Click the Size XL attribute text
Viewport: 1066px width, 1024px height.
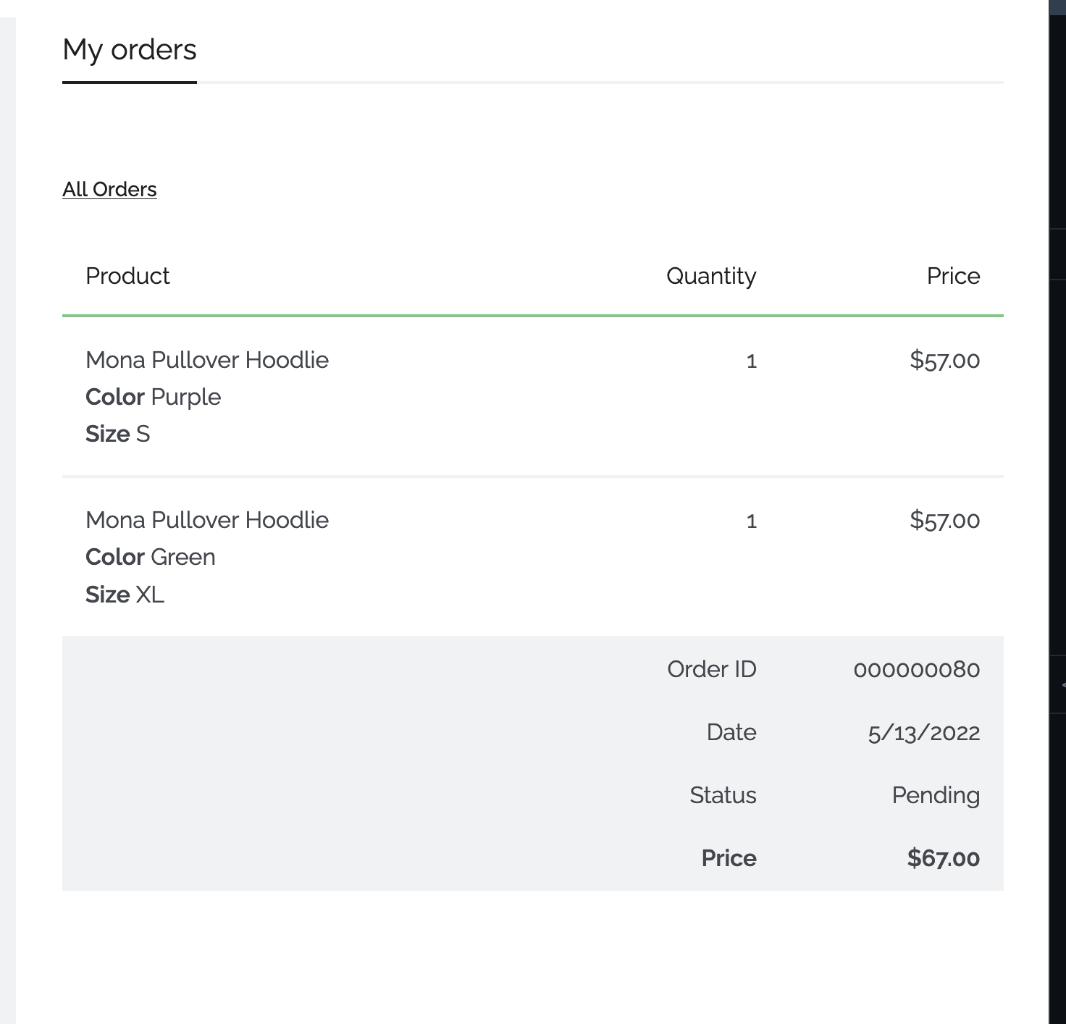[125, 595]
